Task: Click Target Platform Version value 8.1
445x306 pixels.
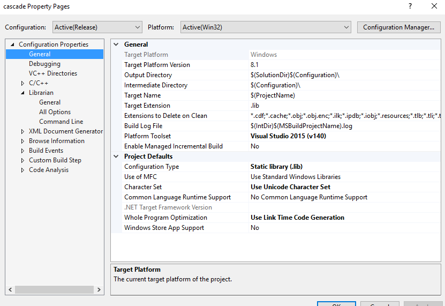Action: (x=344, y=65)
